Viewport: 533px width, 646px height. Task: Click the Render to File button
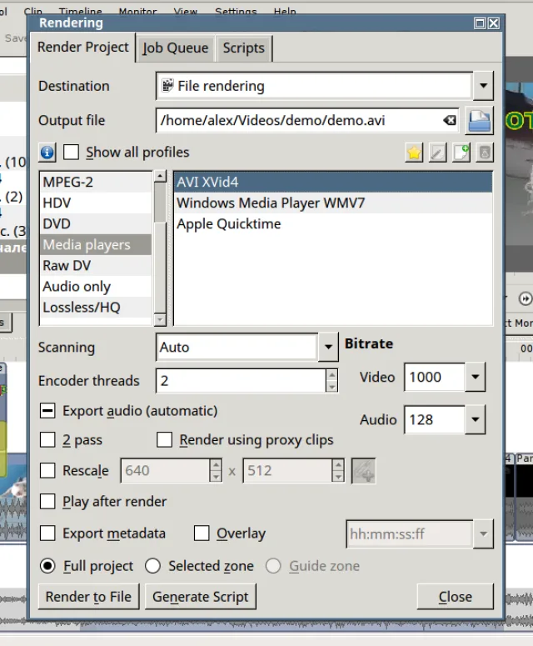pyautogui.click(x=88, y=597)
